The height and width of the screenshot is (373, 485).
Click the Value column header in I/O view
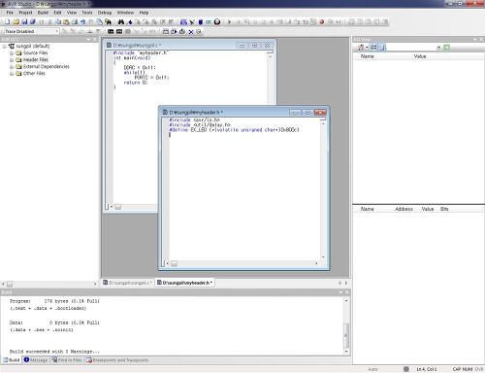420,56
